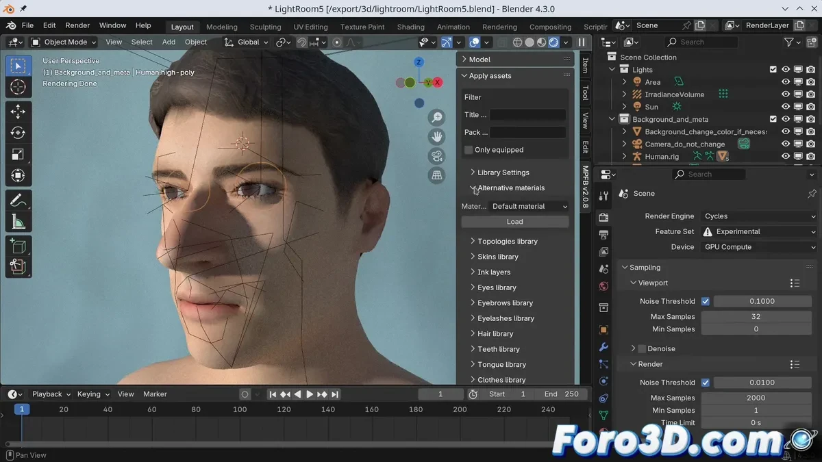
Task: Disable Viewport Noise Threshold checkbox
Action: tap(706, 301)
